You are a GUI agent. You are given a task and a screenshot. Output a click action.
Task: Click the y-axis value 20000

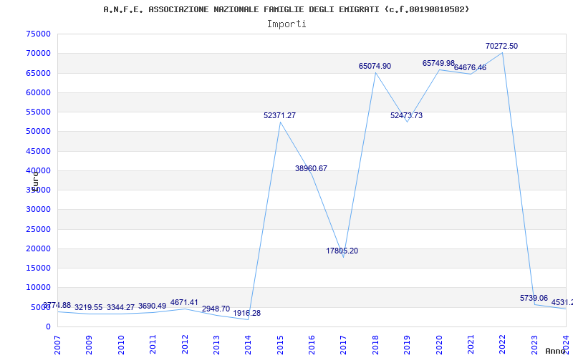click(x=39, y=248)
